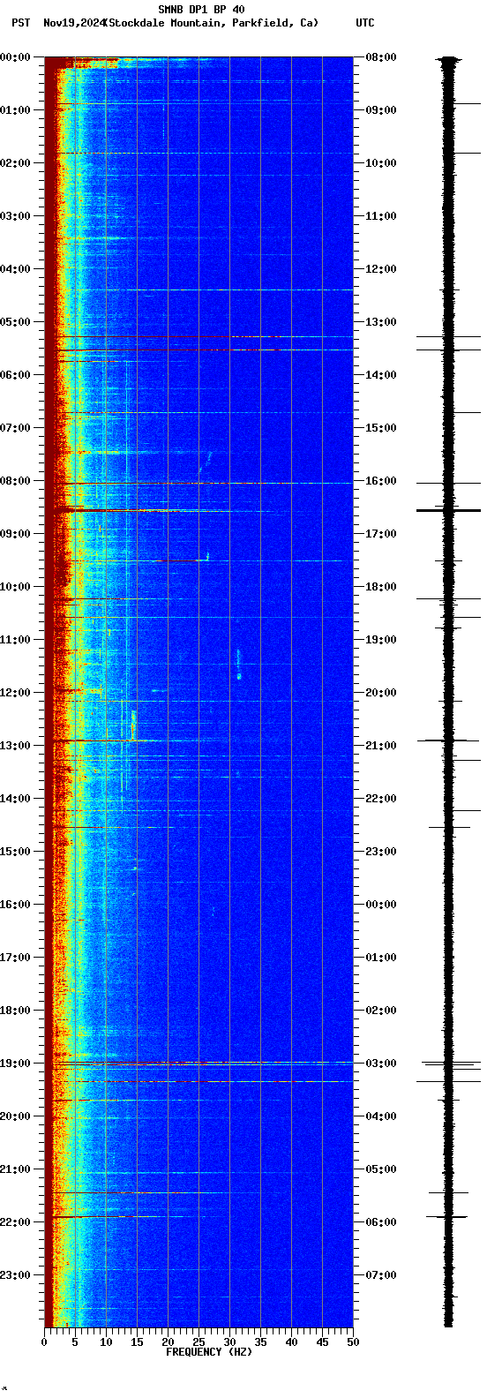The height and width of the screenshot is (1398, 487).
Task: Click the 'UTC' header label
Action: [365, 23]
